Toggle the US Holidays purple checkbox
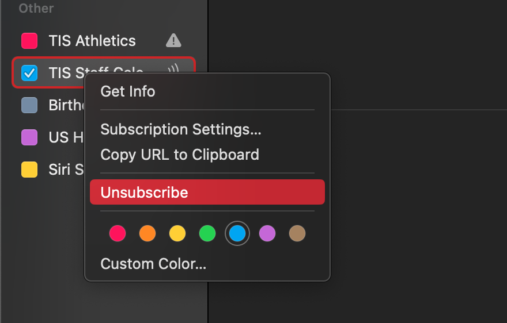Screen dimensions: 507x323 click(x=29, y=137)
